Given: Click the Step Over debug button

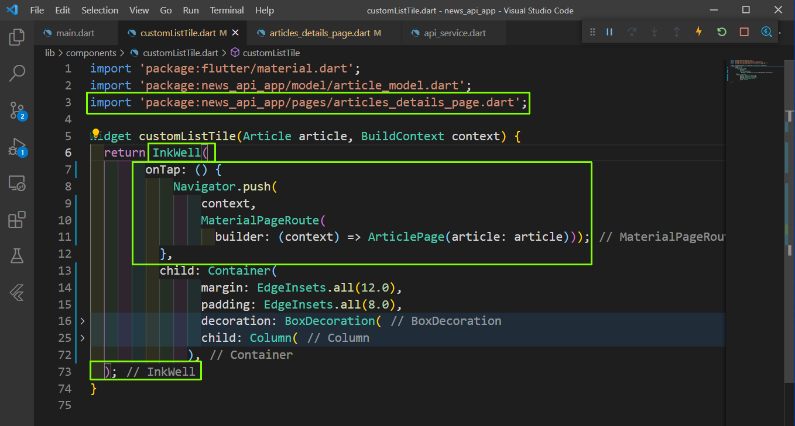Looking at the screenshot, I should 632,32.
